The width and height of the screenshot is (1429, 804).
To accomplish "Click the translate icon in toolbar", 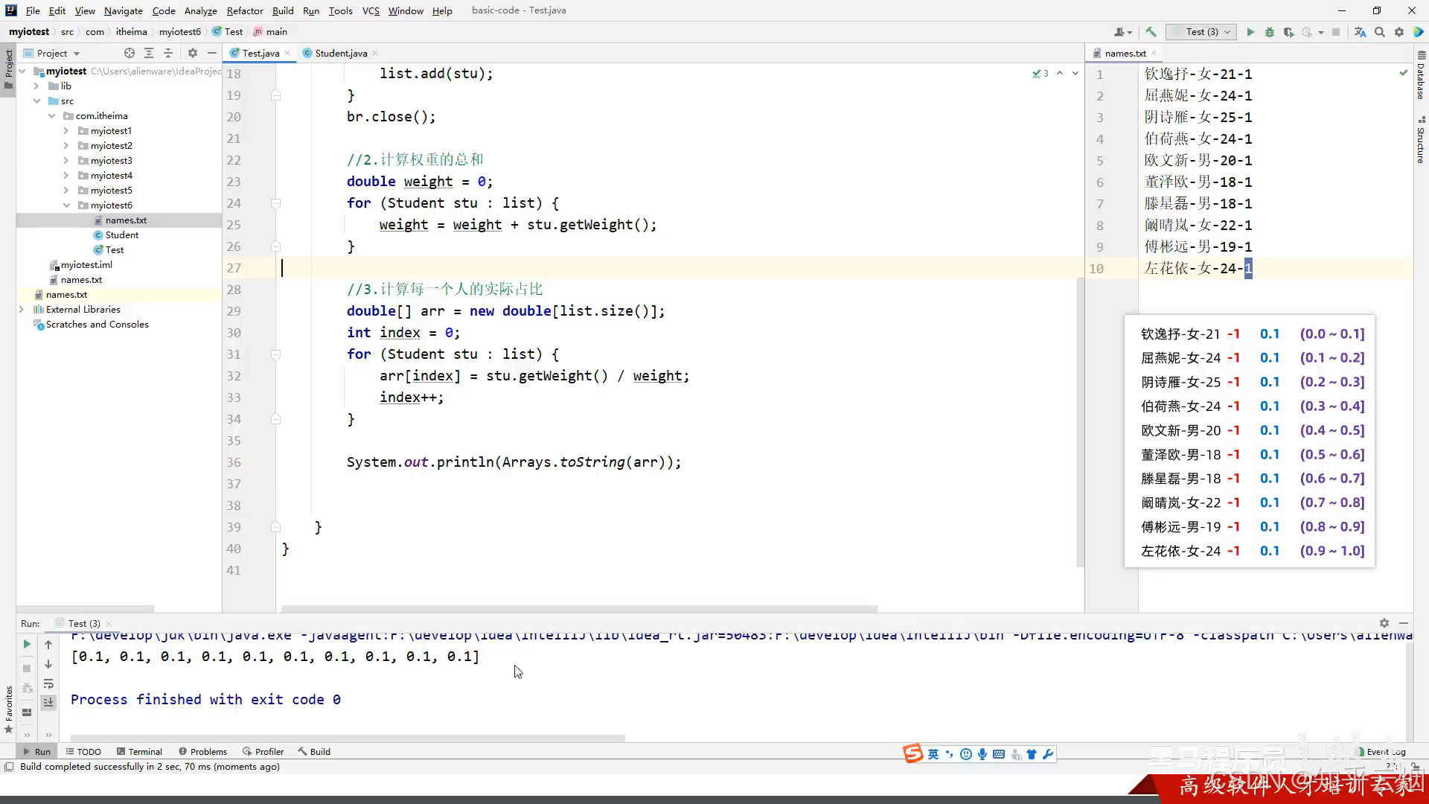I will tap(1360, 32).
